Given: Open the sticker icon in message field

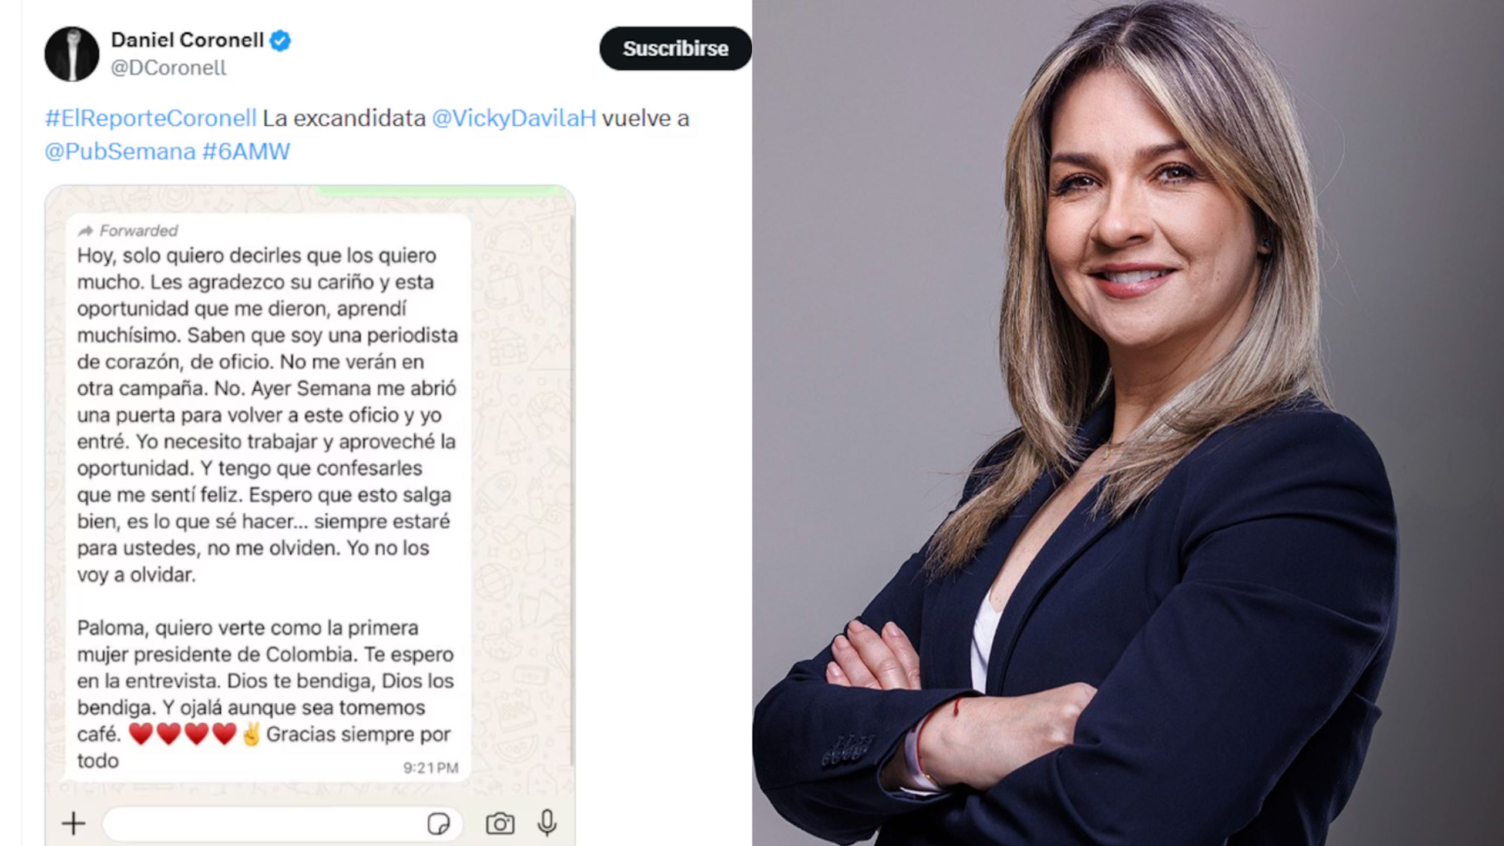Looking at the screenshot, I should tap(438, 824).
